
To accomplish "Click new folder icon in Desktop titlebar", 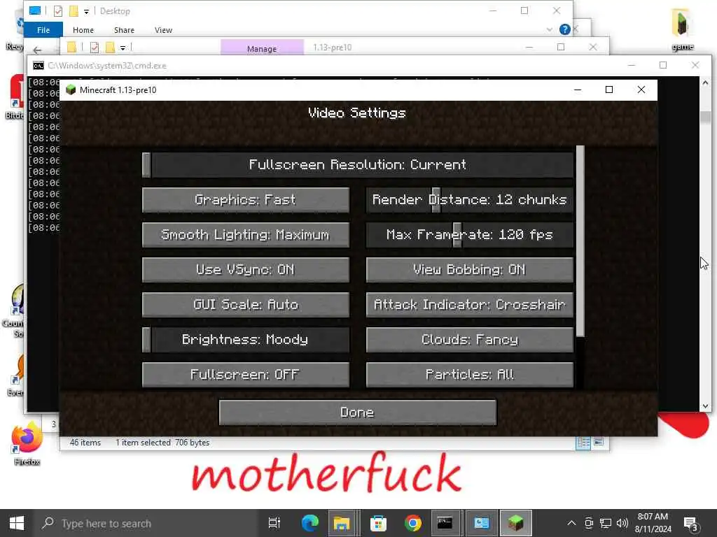I will [x=73, y=11].
